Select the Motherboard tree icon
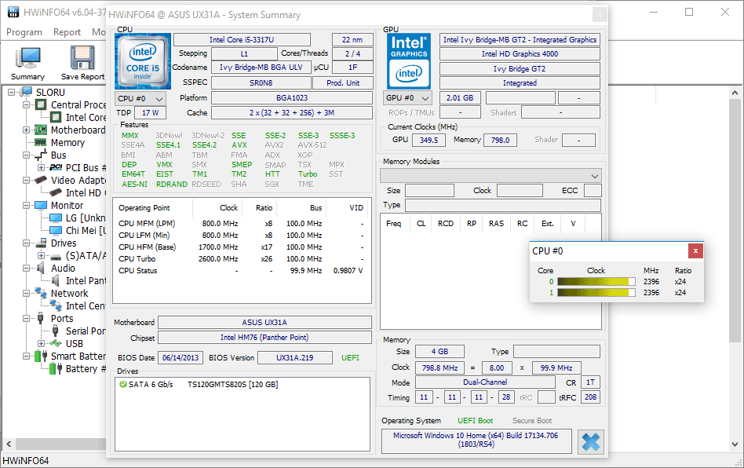The image size is (744, 468). point(41,130)
